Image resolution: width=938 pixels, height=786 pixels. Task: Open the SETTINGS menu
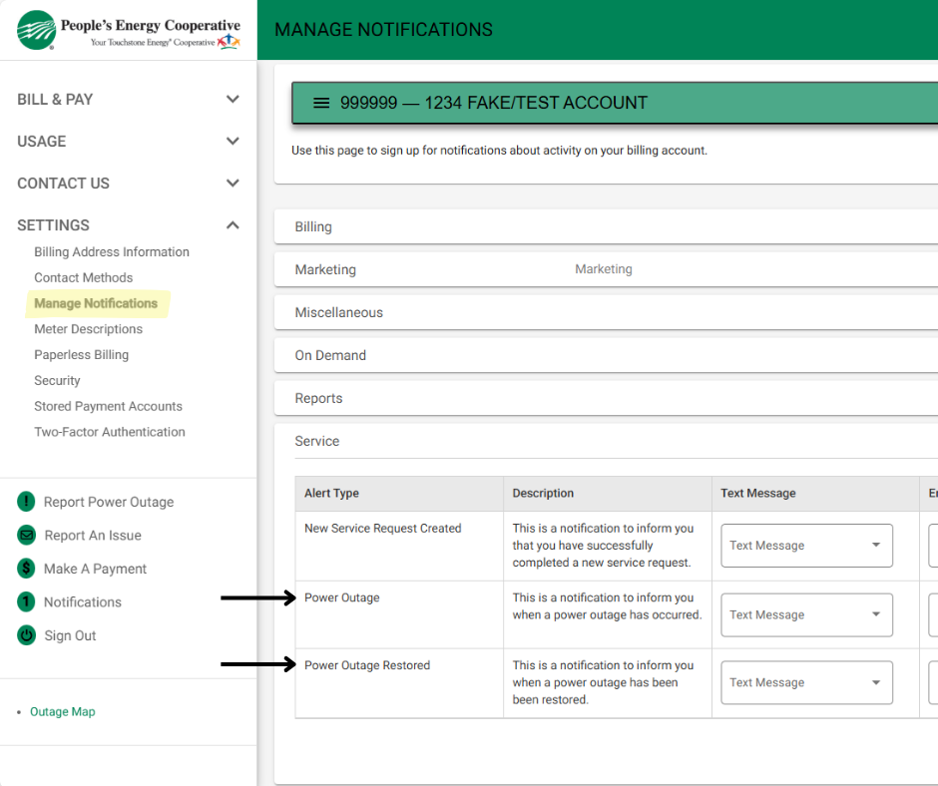[53, 224]
